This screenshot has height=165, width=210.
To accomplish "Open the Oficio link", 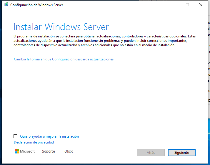I will 69,151.
